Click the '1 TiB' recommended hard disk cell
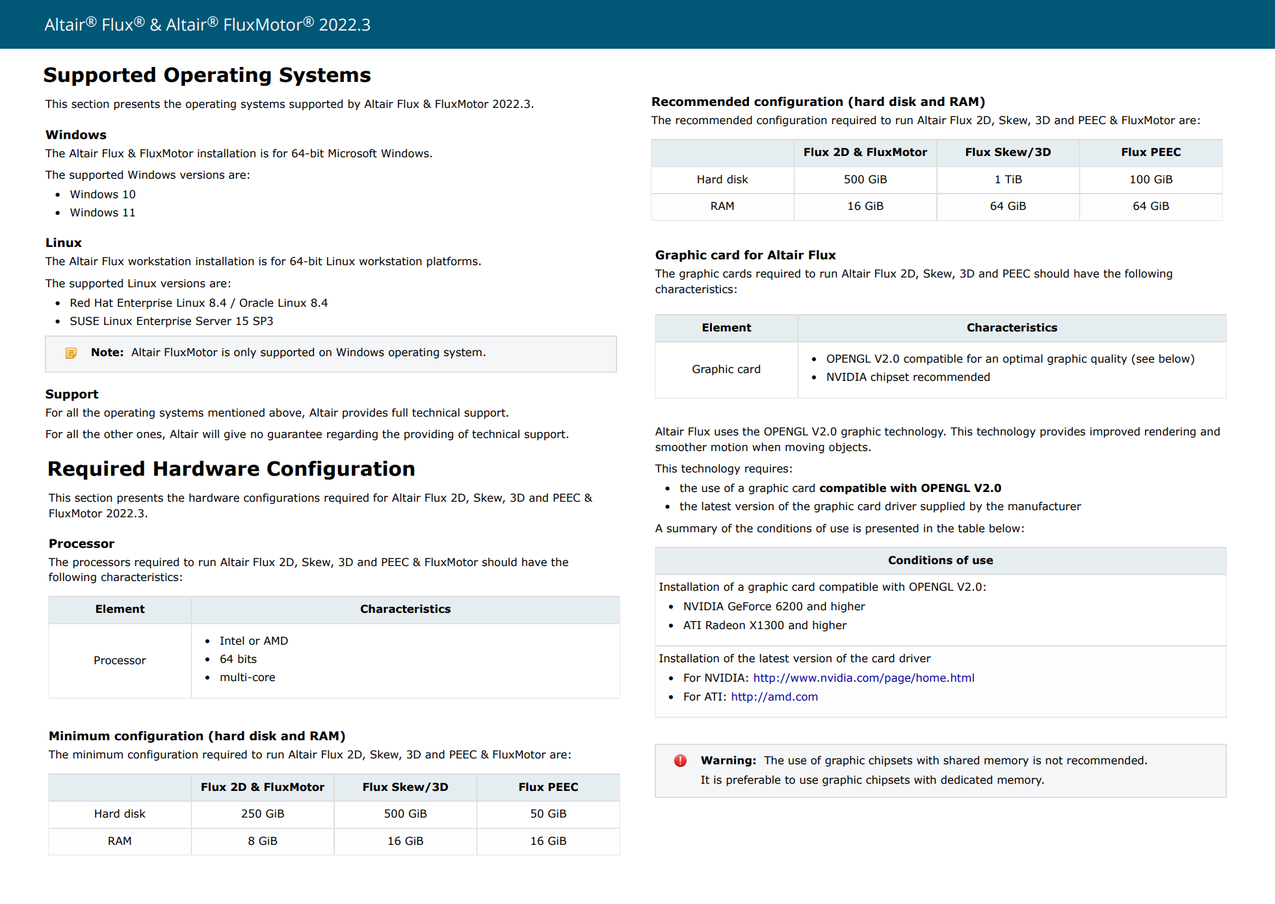Screen dimensions: 1275x904 click(1008, 179)
